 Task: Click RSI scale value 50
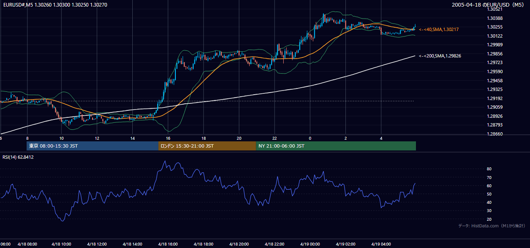[489, 194]
